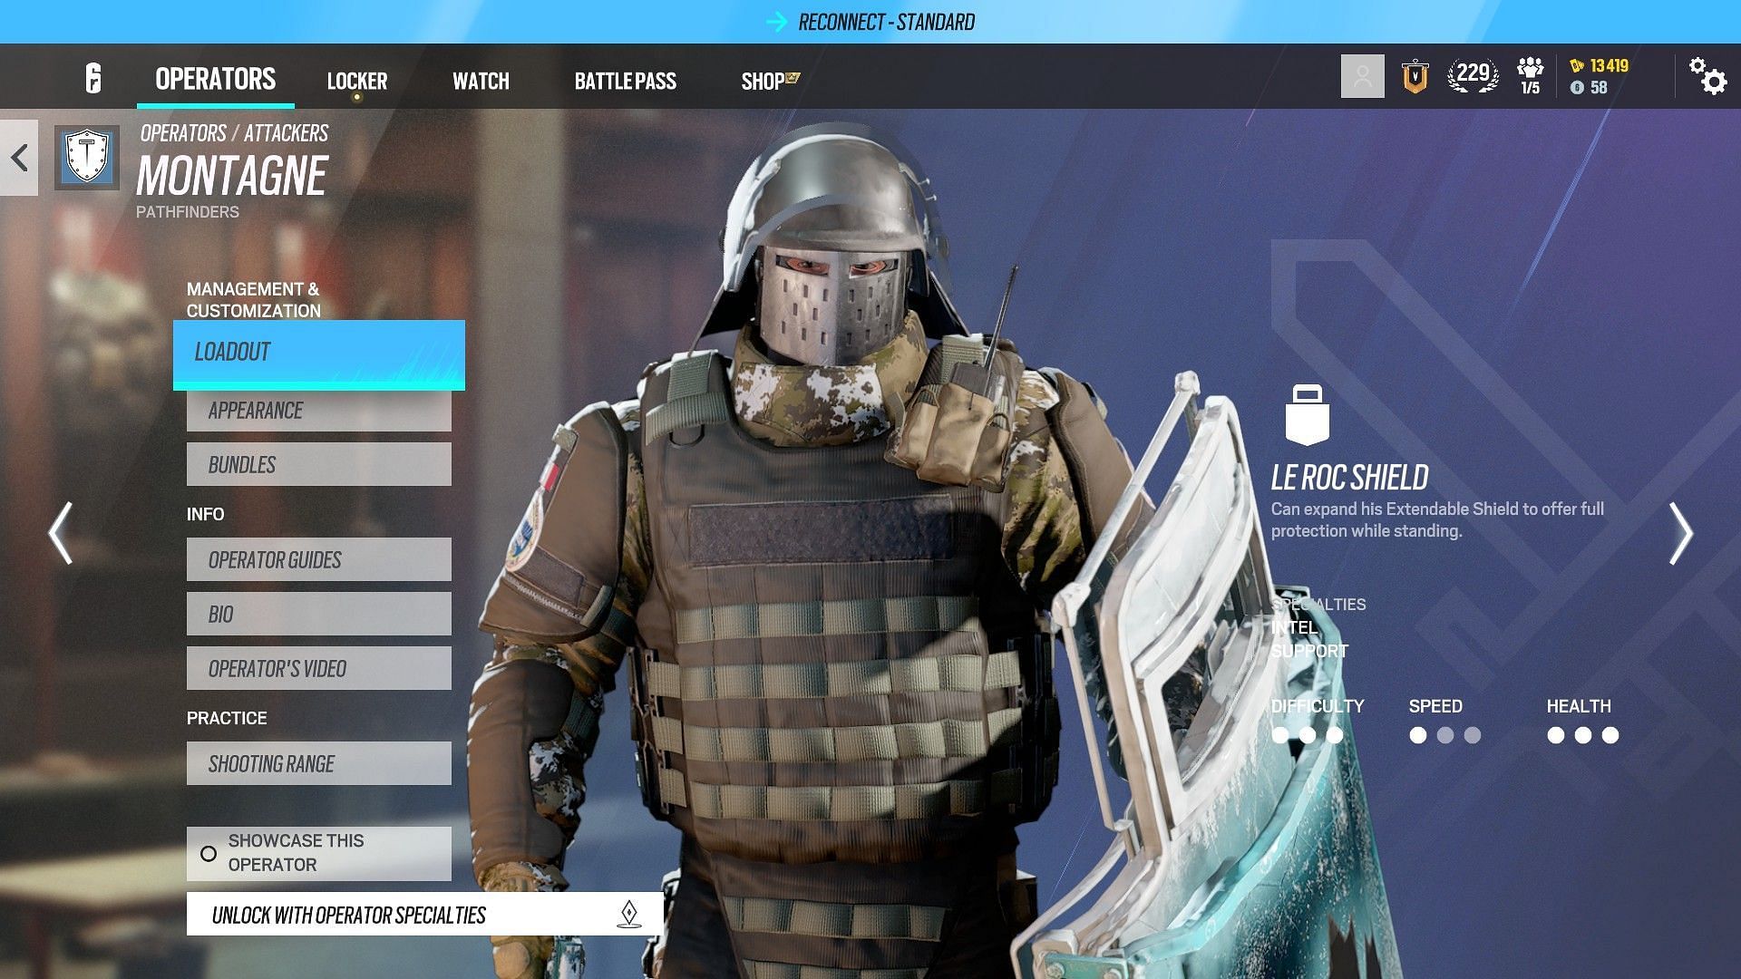Open the LOADOUT management tab
This screenshot has height=979, width=1741.
316,353
